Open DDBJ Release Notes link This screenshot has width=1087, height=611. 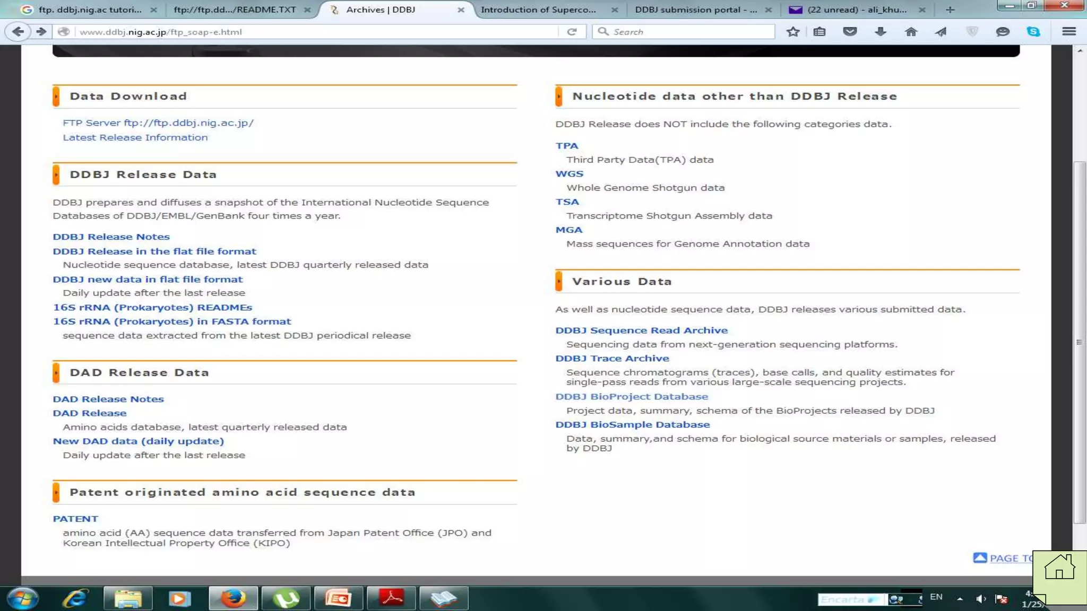coord(111,237)
